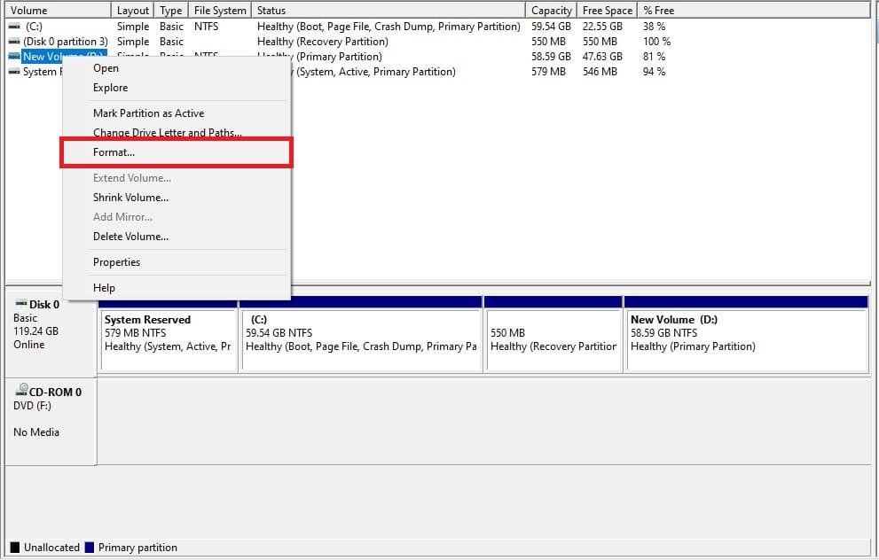The height and width of the screenshot is (560, 879).
Task: Open Properties from the context menu
Action: tap(116, 262)
